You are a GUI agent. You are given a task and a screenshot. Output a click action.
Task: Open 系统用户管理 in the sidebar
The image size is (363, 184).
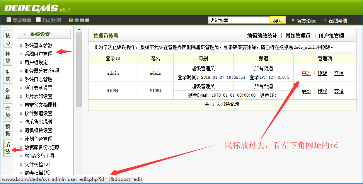pyautogui.click(x=38, y=54)
